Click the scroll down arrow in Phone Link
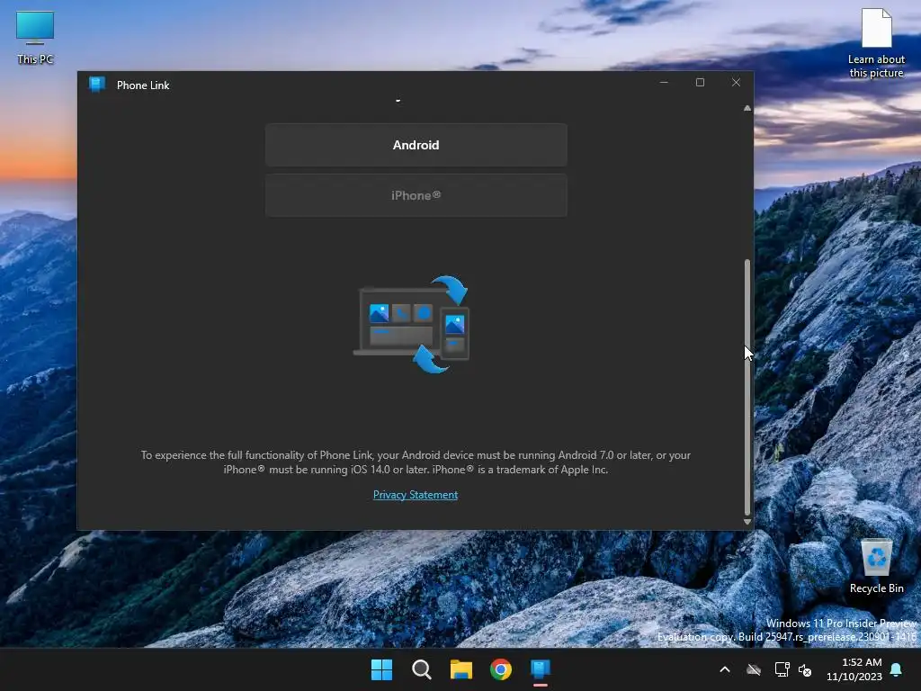Image resolution: width=921 pixels, height=691 pixels. click(747, 521)
